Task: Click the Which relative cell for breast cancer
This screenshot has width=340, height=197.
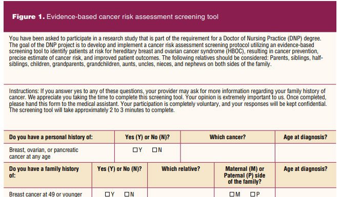Action: click(181, 193)
